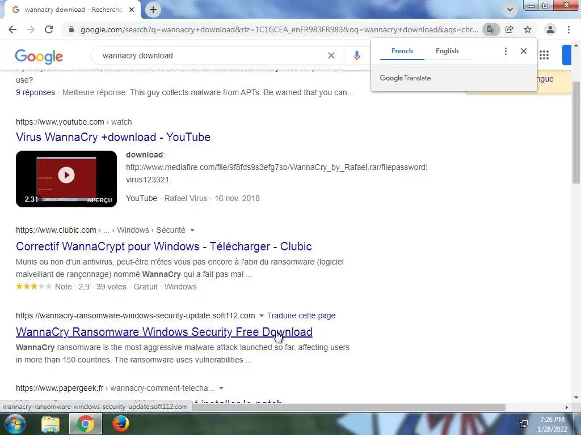This screenshot has width=581, height=435.
Task: Open Virus WannaCry +download YouTube result
Action: pos(113,137)
